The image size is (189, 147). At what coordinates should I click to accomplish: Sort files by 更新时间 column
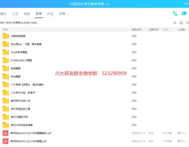coord(136,30)
